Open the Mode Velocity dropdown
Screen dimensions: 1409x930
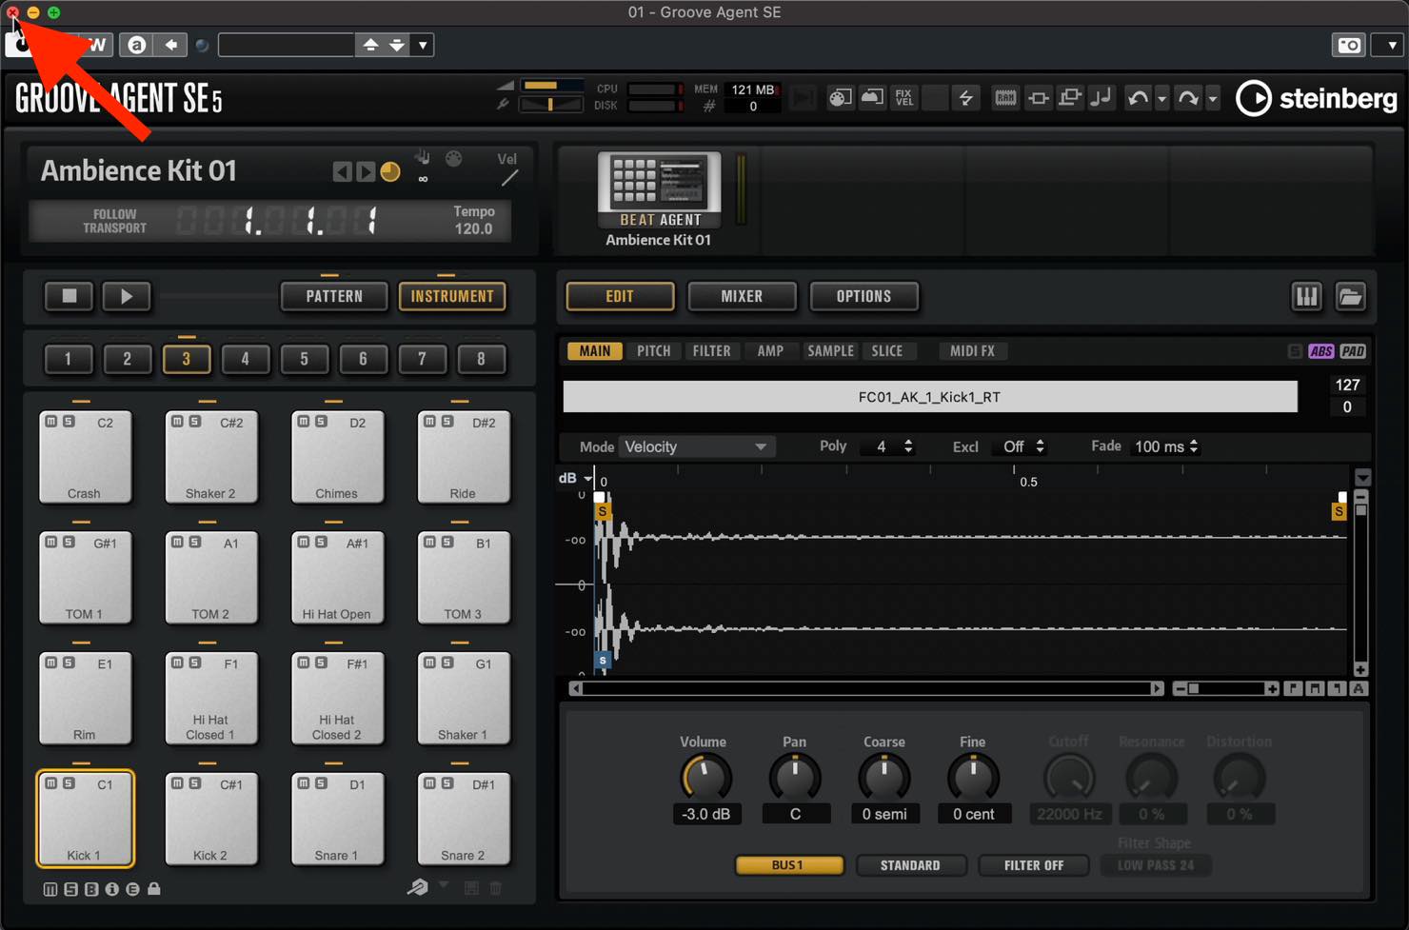695,446
